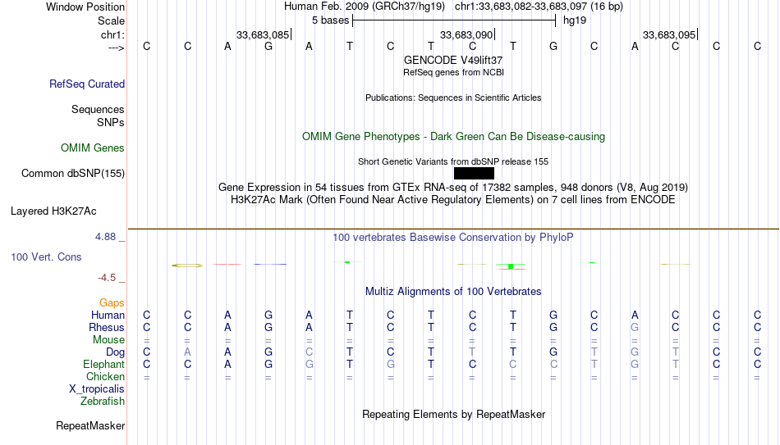Click the blue PhyloP conservation bar
The image size is (780, 445).
point(269,264)
